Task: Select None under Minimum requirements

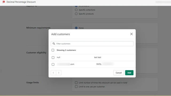Action: (x=76, y=28)
